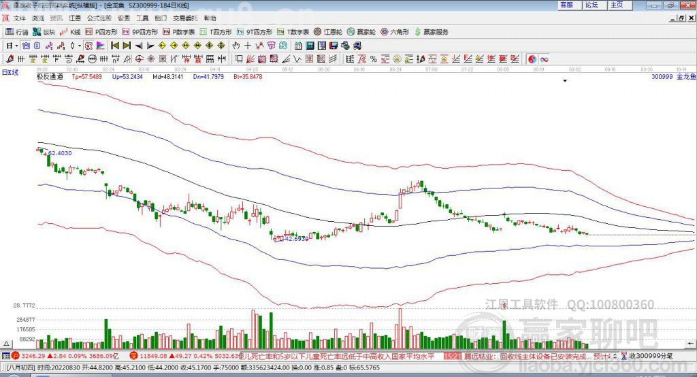The image size is (697, 377).
Task: Select the red fan lines tool
Action: tap(250, 59)
